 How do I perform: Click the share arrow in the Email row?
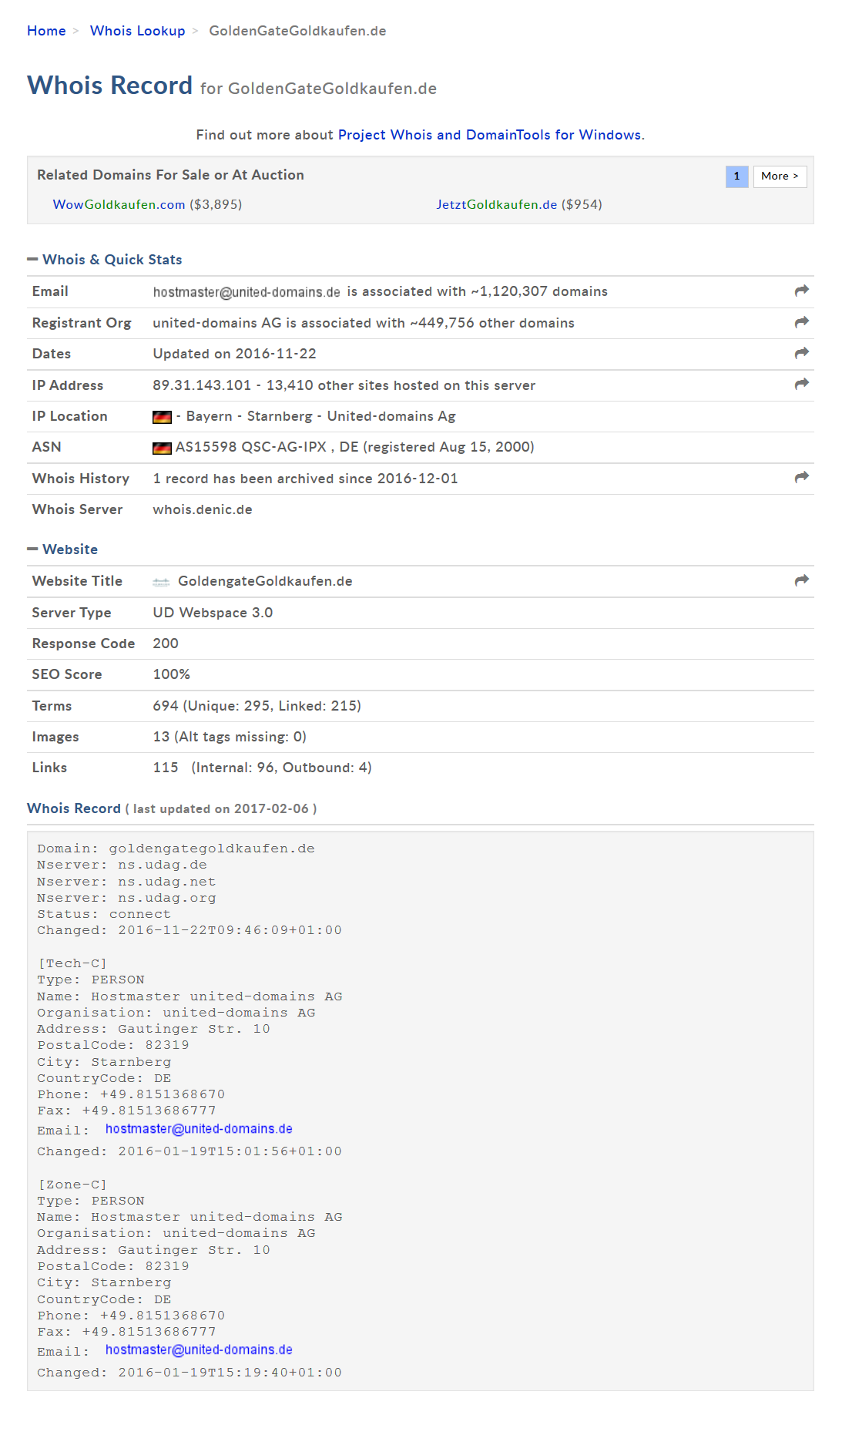point(802,291)
